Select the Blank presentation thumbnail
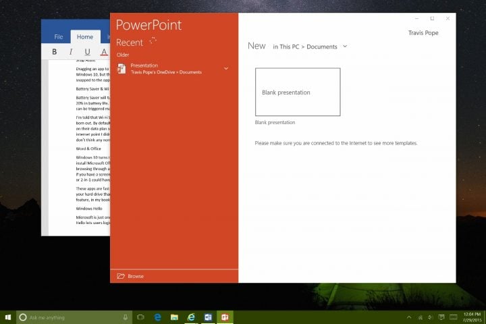This screenshot has height=324, width=486. tap(298, 92)
